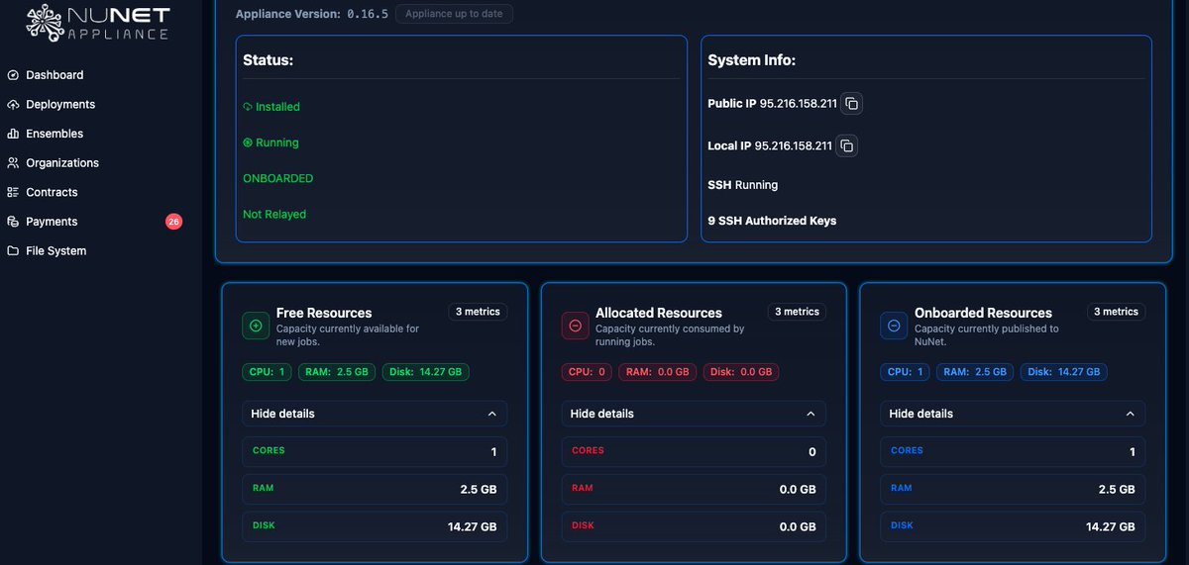This screenshot has height=565, width=1189.
Task: Copy the Local IP address
Action: pos(847,145)
